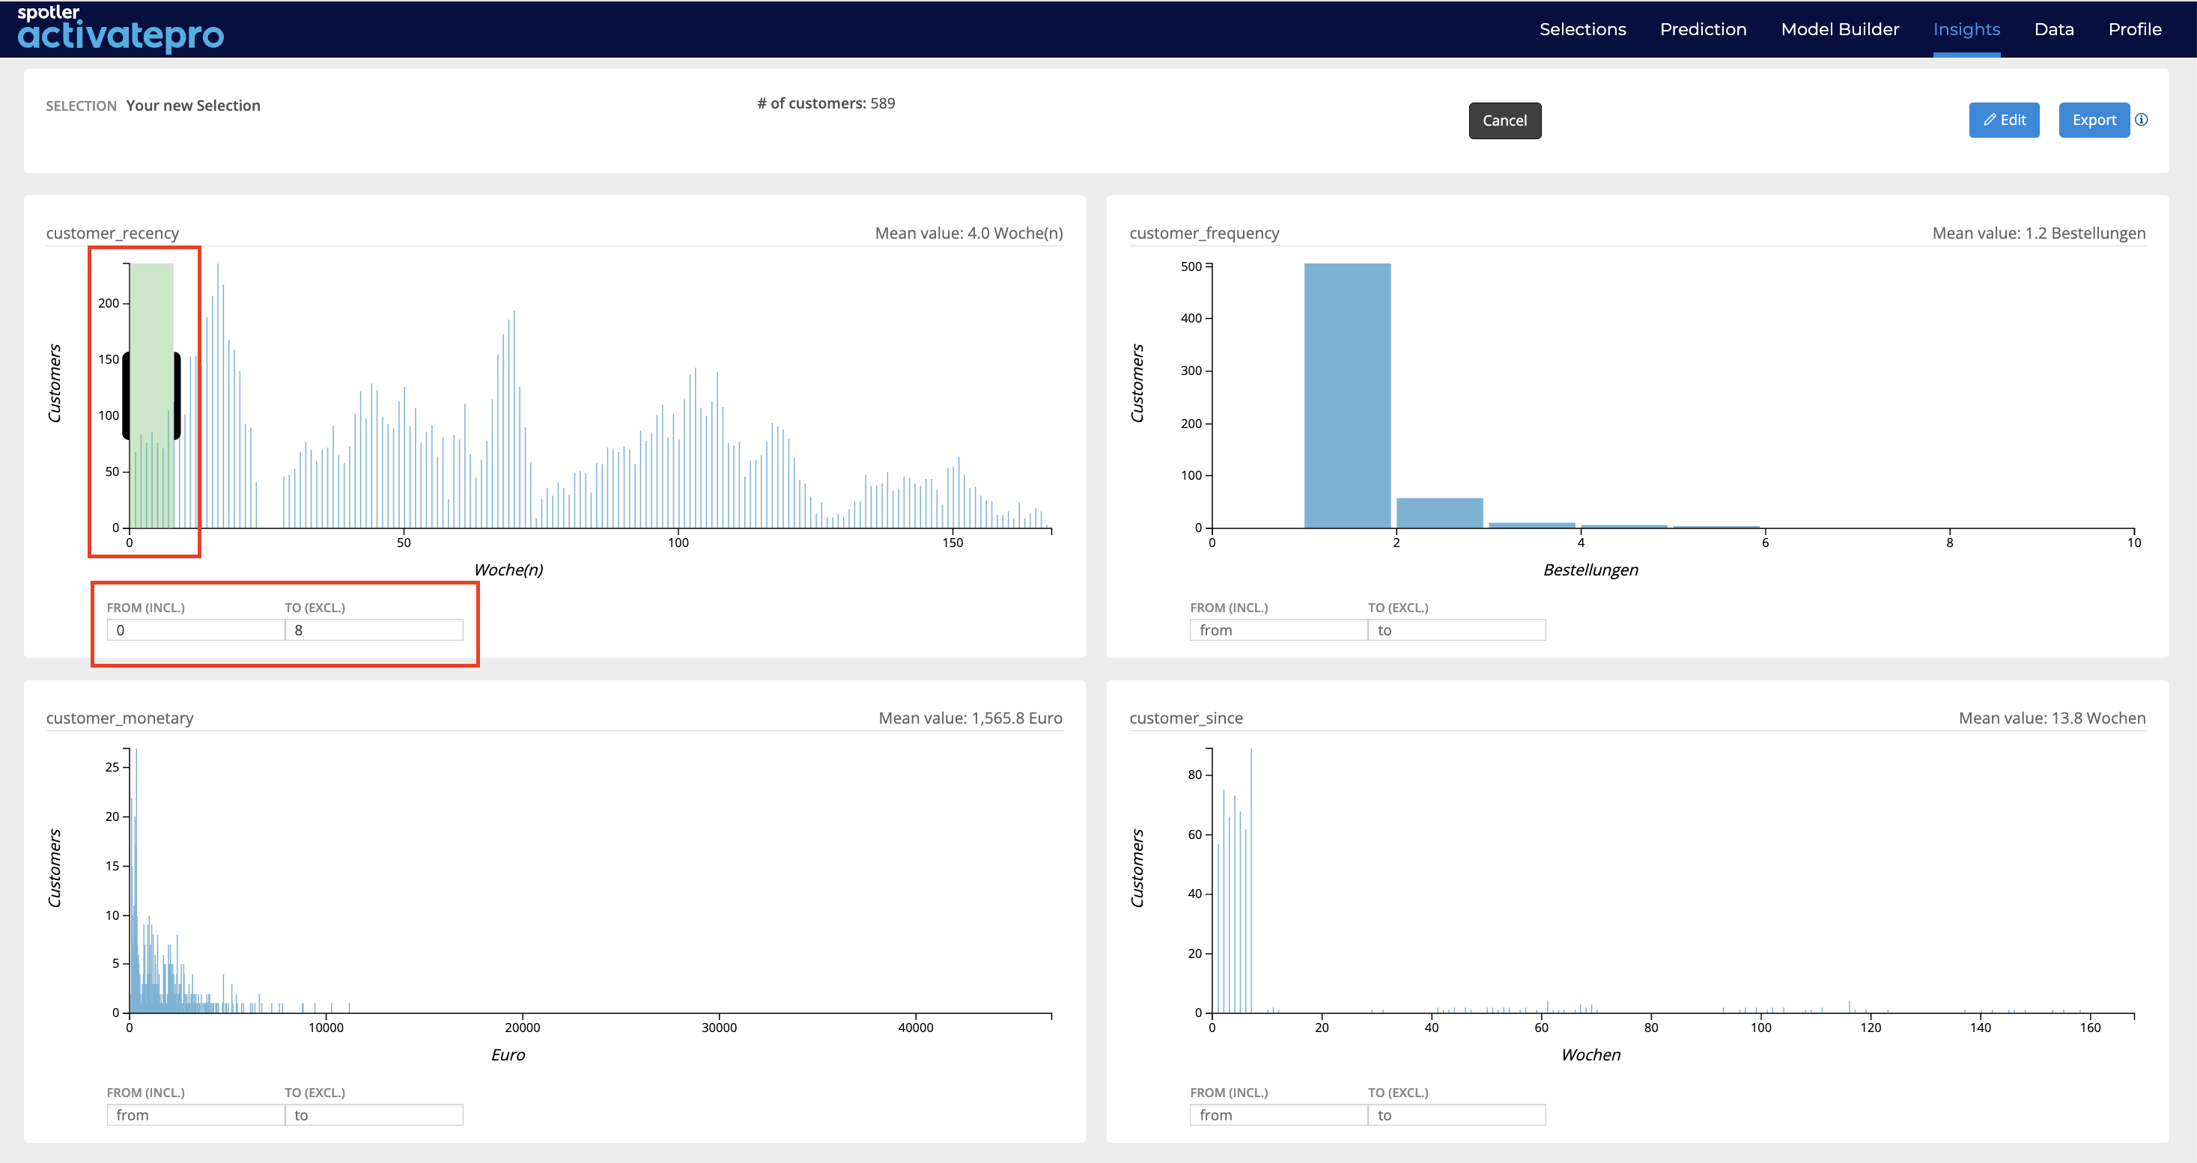Click the customer_frequency To field
The width and height of the screenshot is (2197, 1163).
(x=1456, y=630)
